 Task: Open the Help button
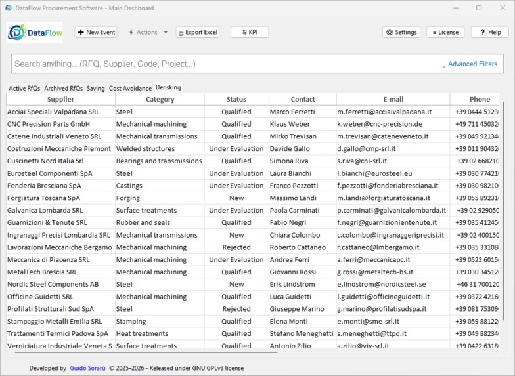(490, 32)
